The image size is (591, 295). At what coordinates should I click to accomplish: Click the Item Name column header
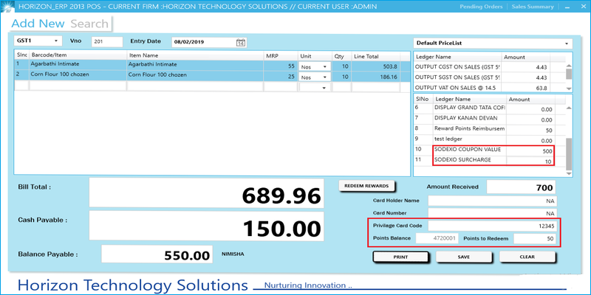(x=195, y=56)
